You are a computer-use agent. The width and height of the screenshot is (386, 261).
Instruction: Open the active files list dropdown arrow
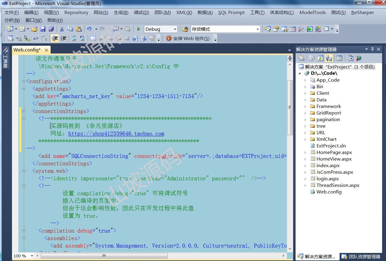click(290, 50)
